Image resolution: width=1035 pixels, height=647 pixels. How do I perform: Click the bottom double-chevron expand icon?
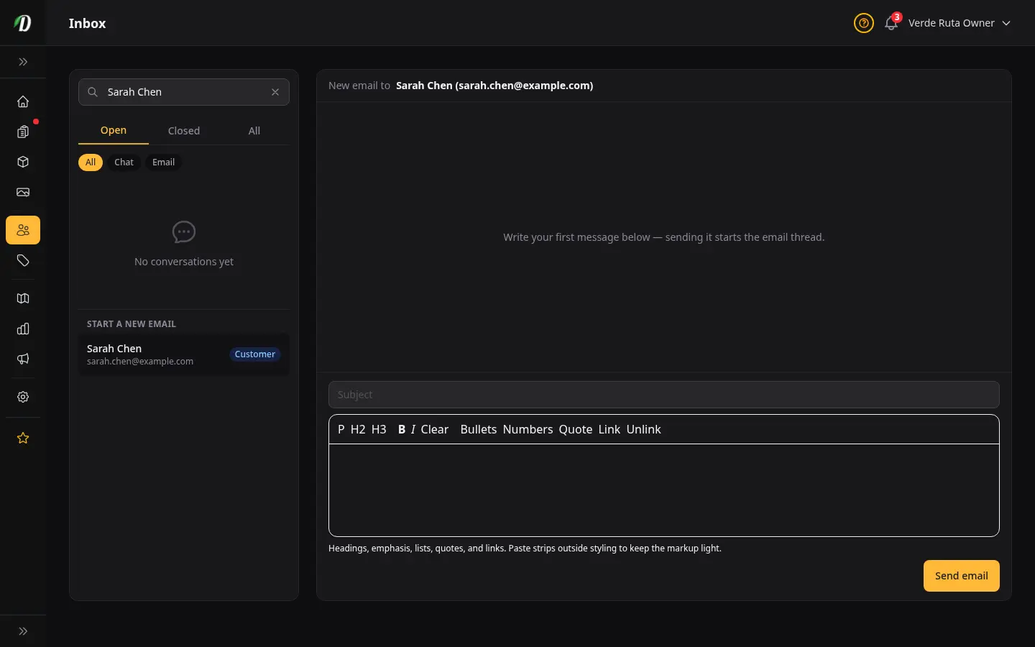pos(23,631)
